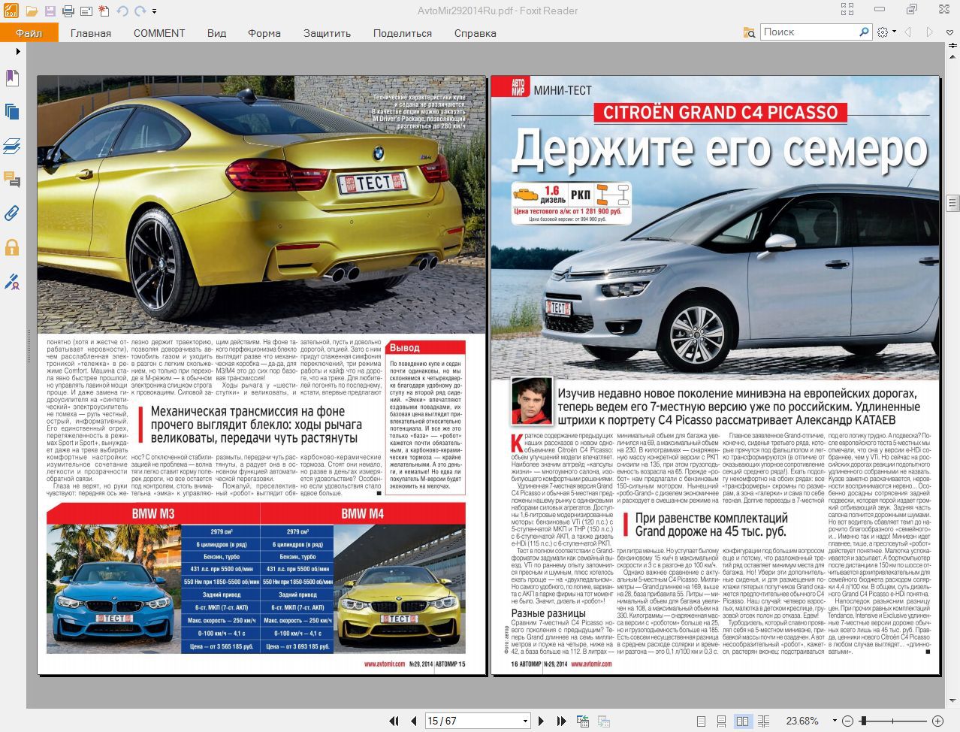This screenshot has width=960, height=732.
Task: Save the document with the floppy icon
Action: tap(50, 11)
